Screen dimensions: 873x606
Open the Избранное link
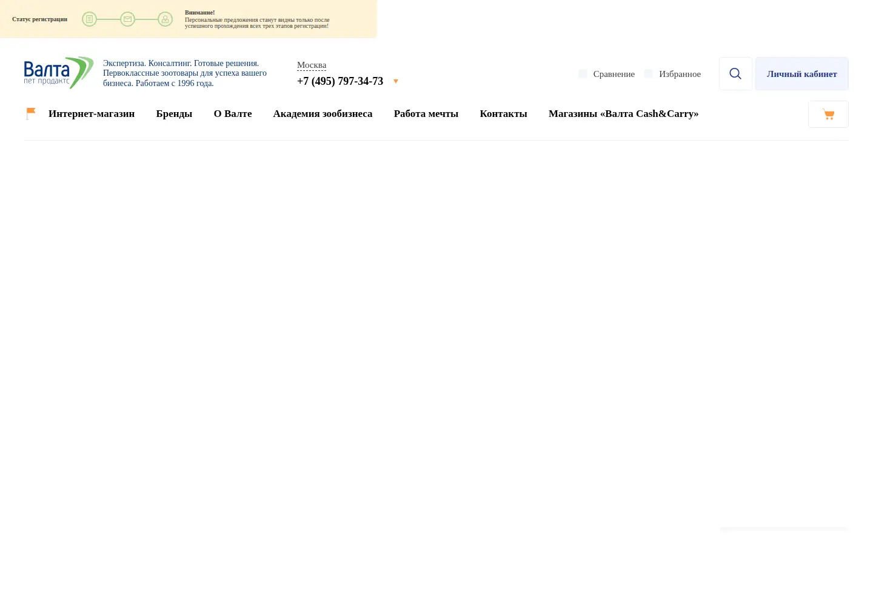(x=680, y=74)
